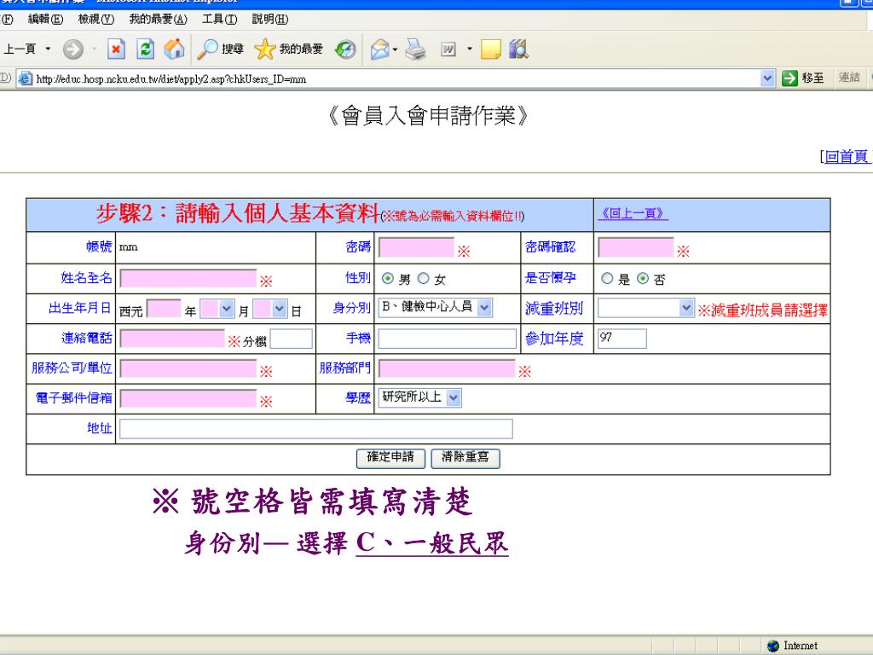Go to the Home page icon

pyautogui.click(x=174, y=49)
